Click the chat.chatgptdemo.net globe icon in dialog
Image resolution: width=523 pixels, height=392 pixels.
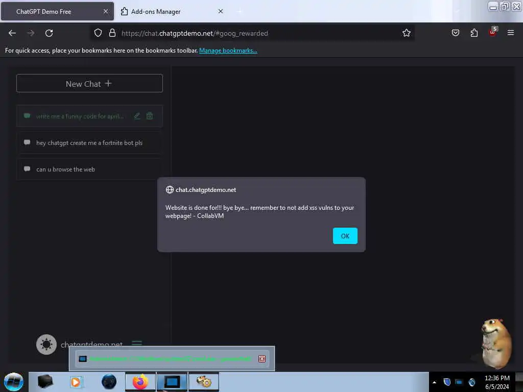pos(170,190)
